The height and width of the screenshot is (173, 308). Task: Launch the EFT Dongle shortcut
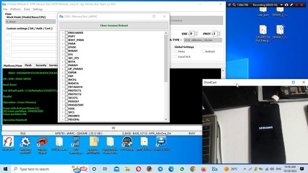point(127,144)
